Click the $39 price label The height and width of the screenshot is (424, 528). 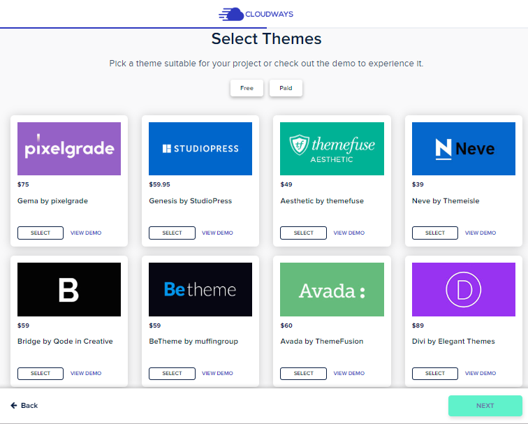(x=418, y=184)
